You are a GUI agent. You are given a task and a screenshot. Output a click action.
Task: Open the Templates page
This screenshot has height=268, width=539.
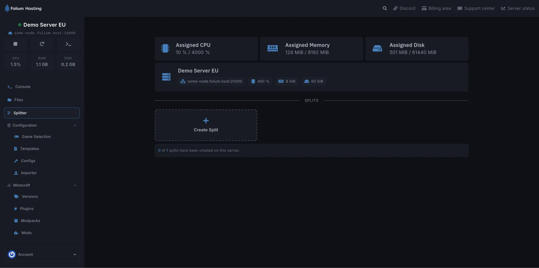[x=30, y=148]
